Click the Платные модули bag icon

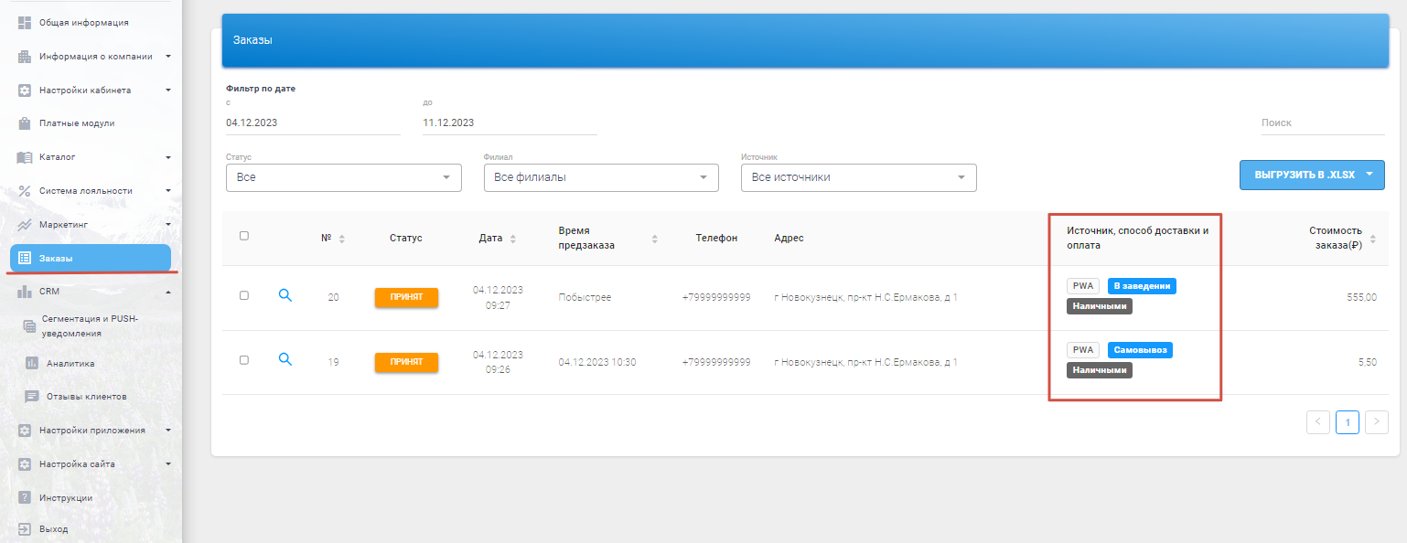tap(25, 123)
